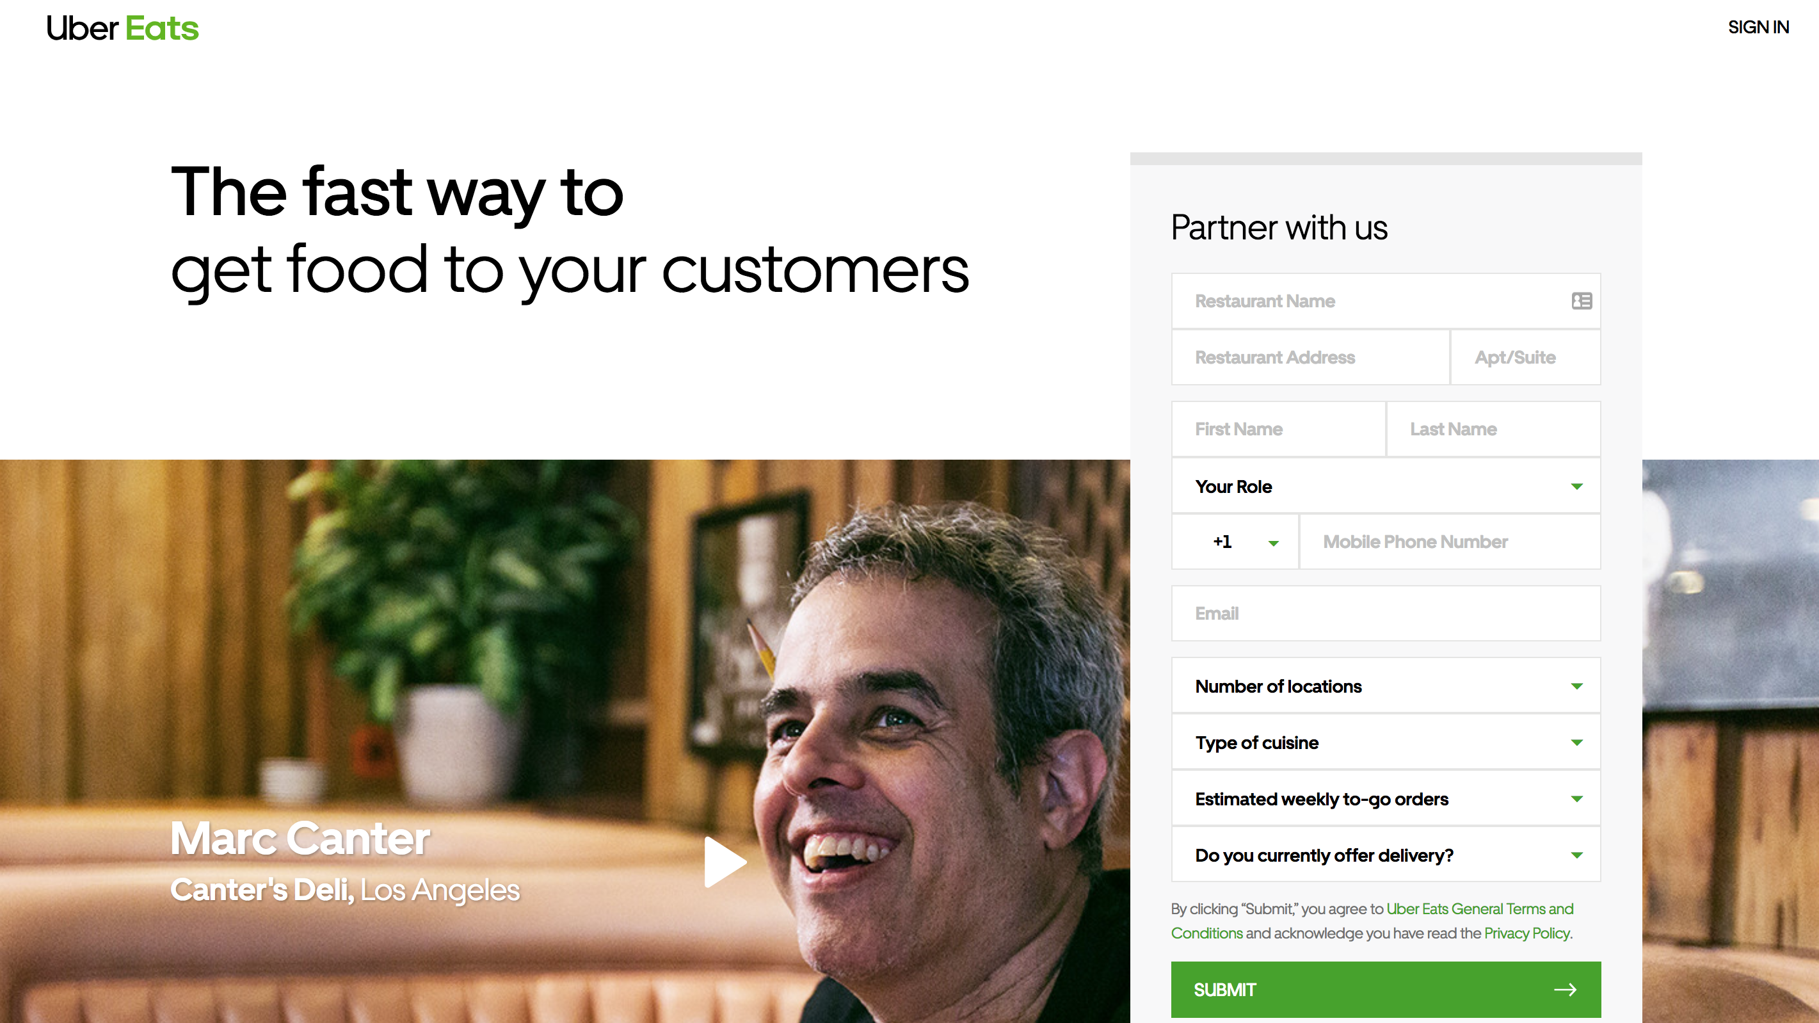This screenshot has height=1023, width=1819.
Task: Click Sign In in the header
Action: click(1758, 27)
